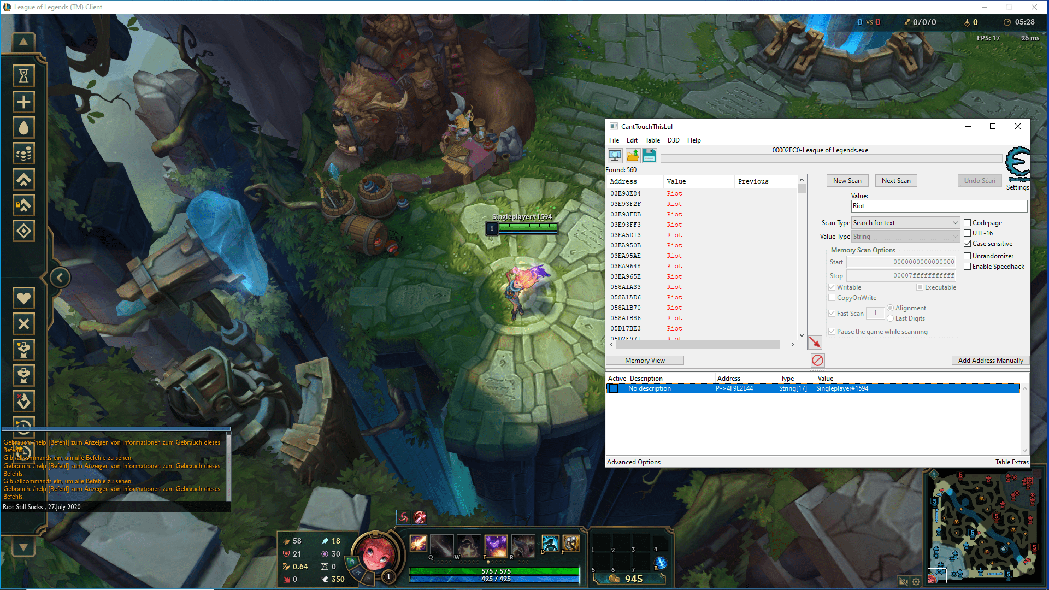
Task: Click the red no-entry clear list icon
Action: pyautogui.click(x=817, y=360)
